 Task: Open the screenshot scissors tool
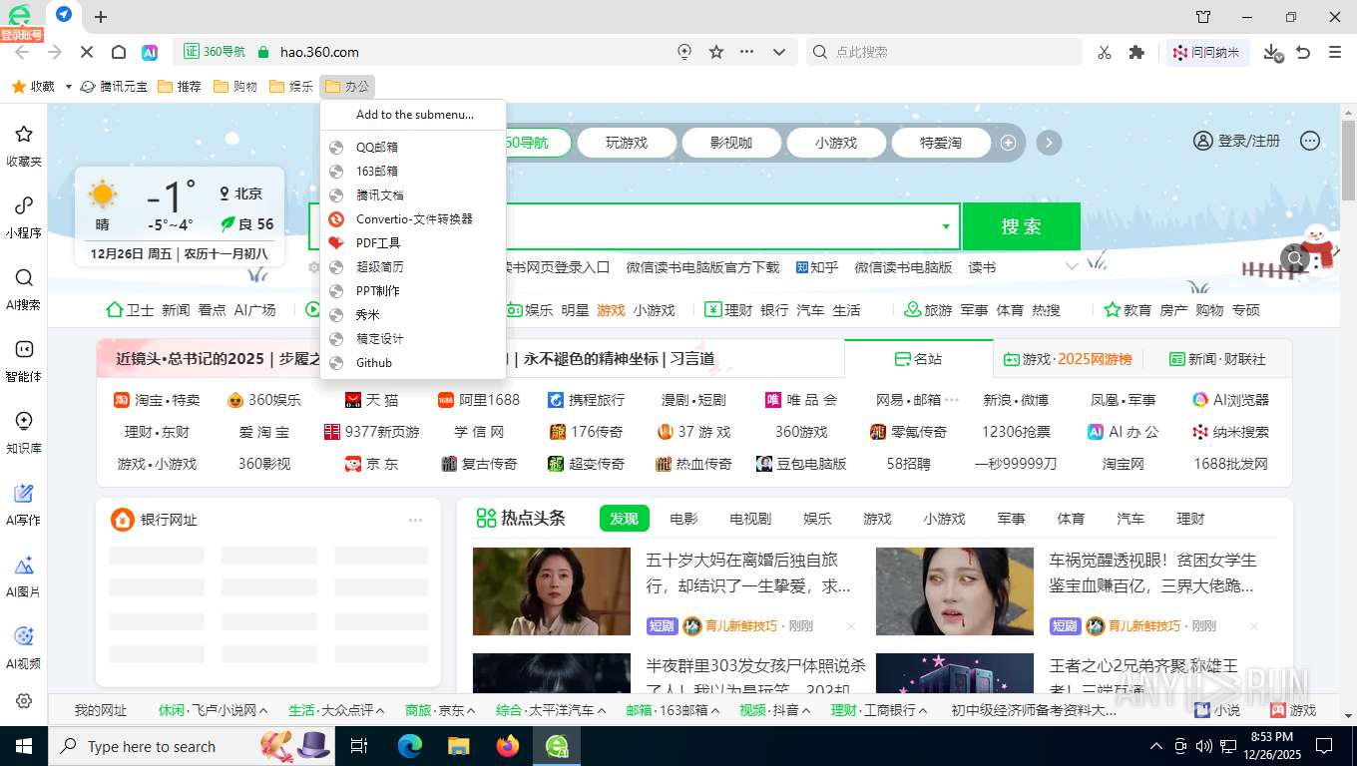(x=1105, y=52)
